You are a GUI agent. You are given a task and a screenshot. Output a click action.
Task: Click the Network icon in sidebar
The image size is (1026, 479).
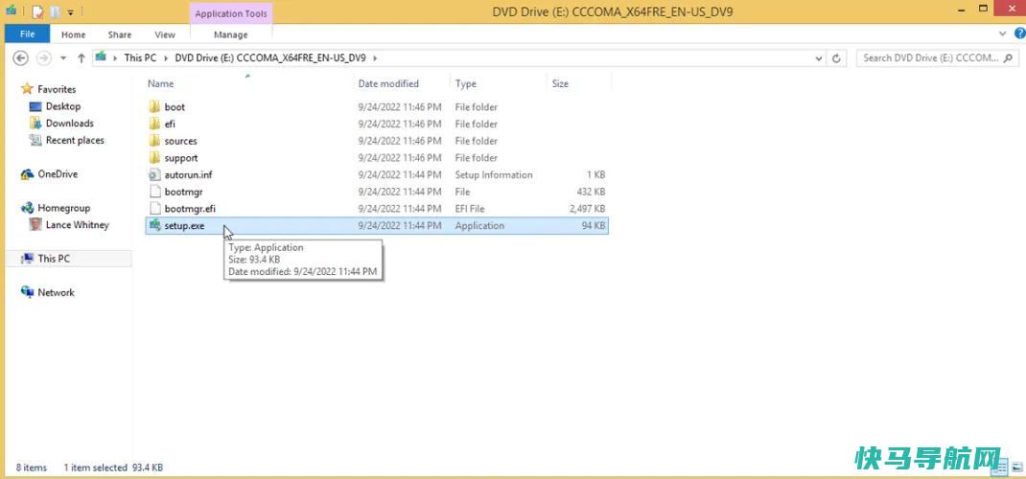(27, 292)
